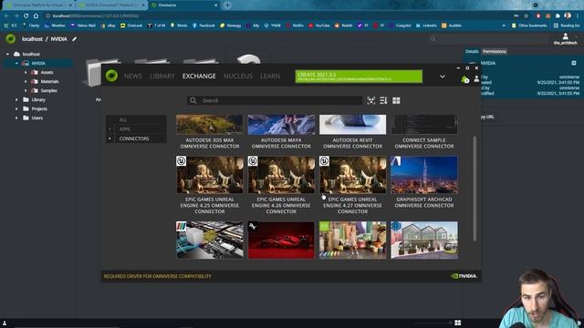This screenshot has width=584, height=328.
Task: Collapse the localhost tree node
Action: pos(7,55)
